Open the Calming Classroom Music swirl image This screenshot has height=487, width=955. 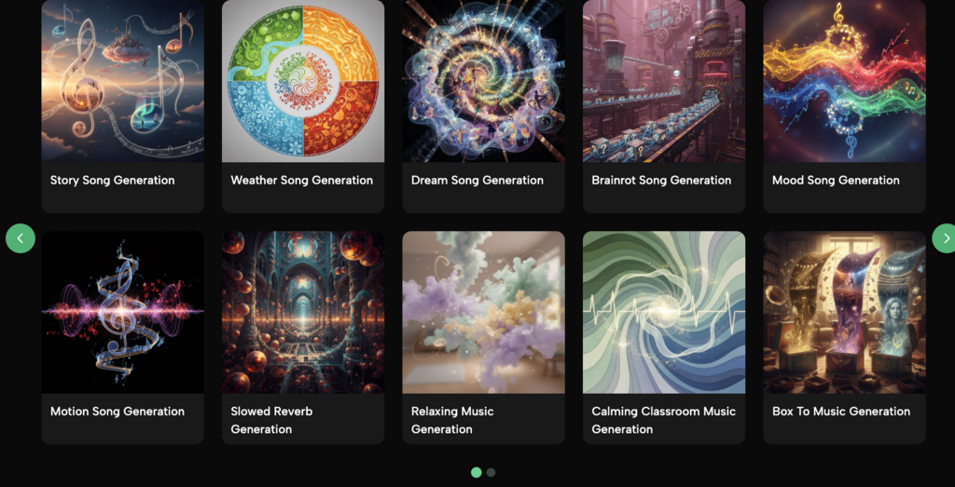pyautogui.click(x=664, y=312)
